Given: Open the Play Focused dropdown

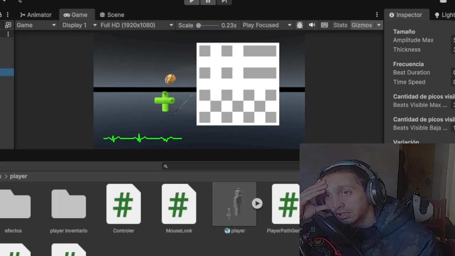Looking at the screenshot, I should tap(267, 25).
